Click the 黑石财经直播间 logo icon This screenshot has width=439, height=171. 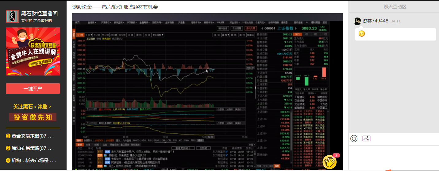(12, 16)
